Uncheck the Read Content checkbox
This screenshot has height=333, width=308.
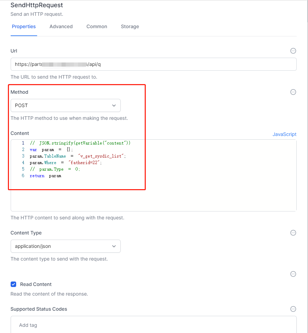pos(13,284)
